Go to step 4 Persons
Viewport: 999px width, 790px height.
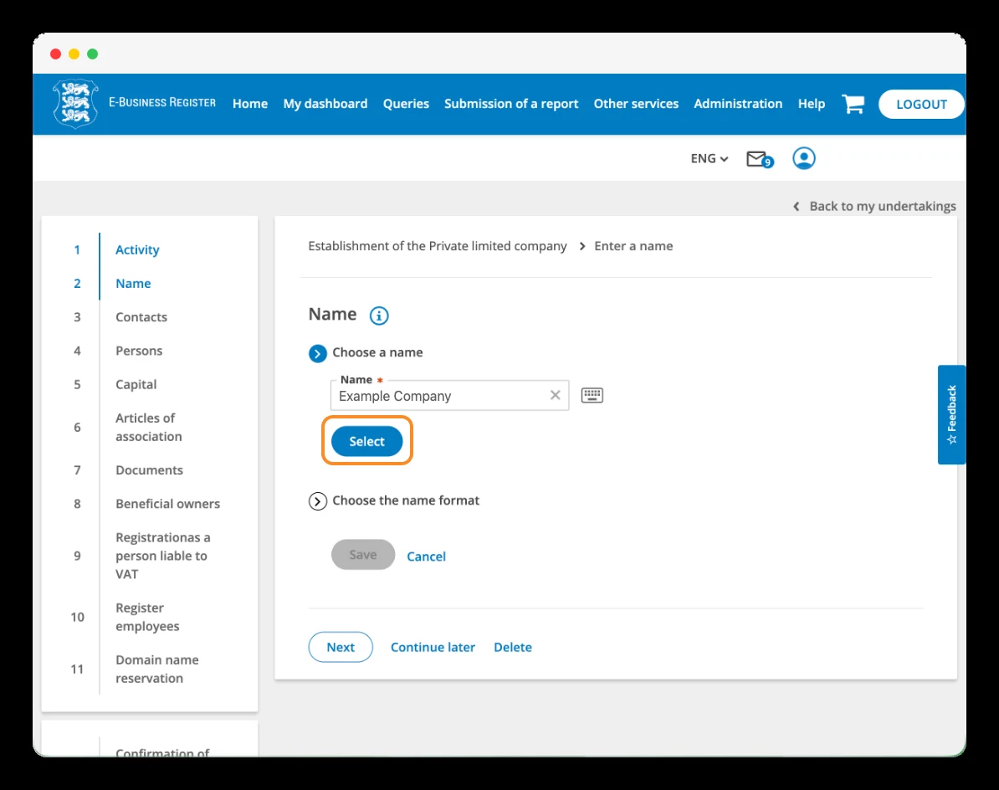tap(139, 351)
